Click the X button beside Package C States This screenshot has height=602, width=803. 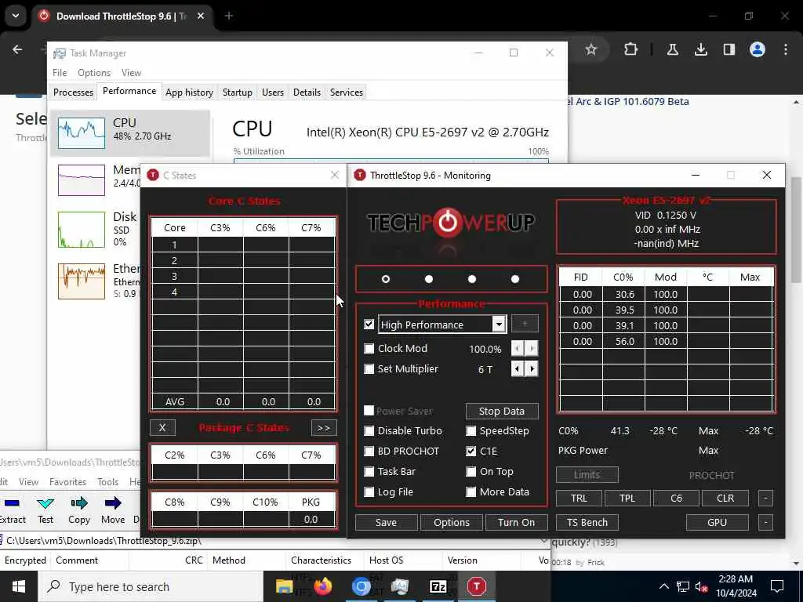click(x=162, y=427)
